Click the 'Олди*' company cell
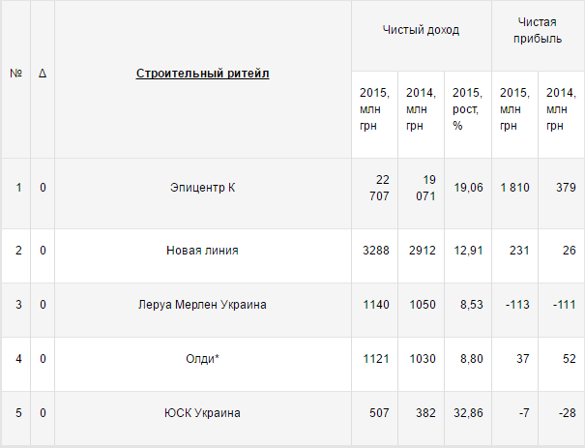This screenshot has width=585, height=448. [202, 359]
